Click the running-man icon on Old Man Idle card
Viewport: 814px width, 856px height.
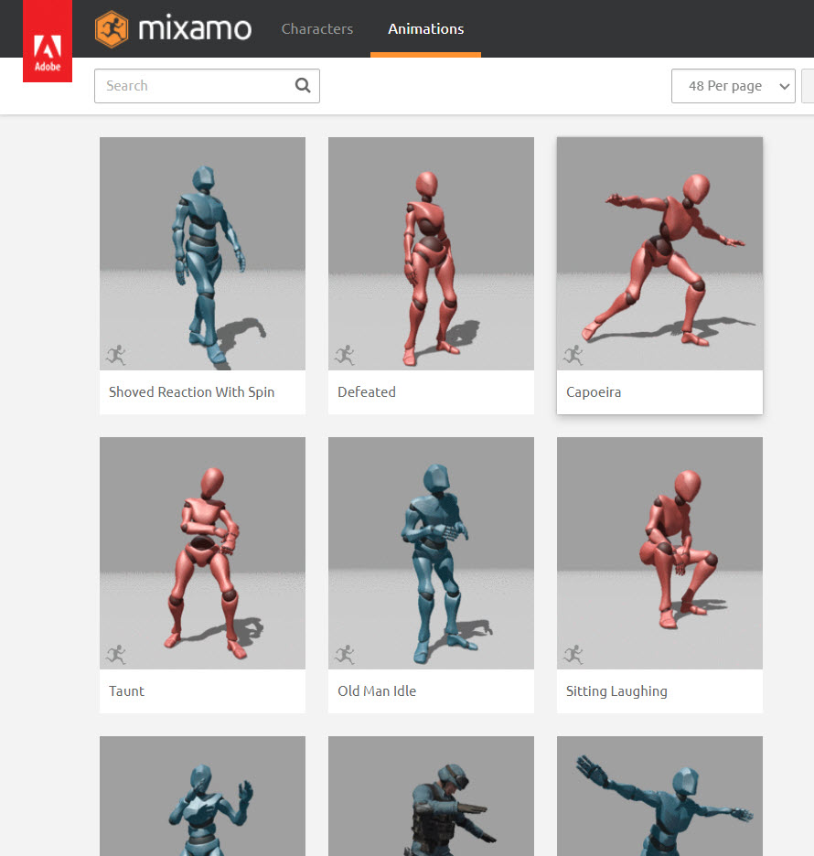tap(345, 654)
